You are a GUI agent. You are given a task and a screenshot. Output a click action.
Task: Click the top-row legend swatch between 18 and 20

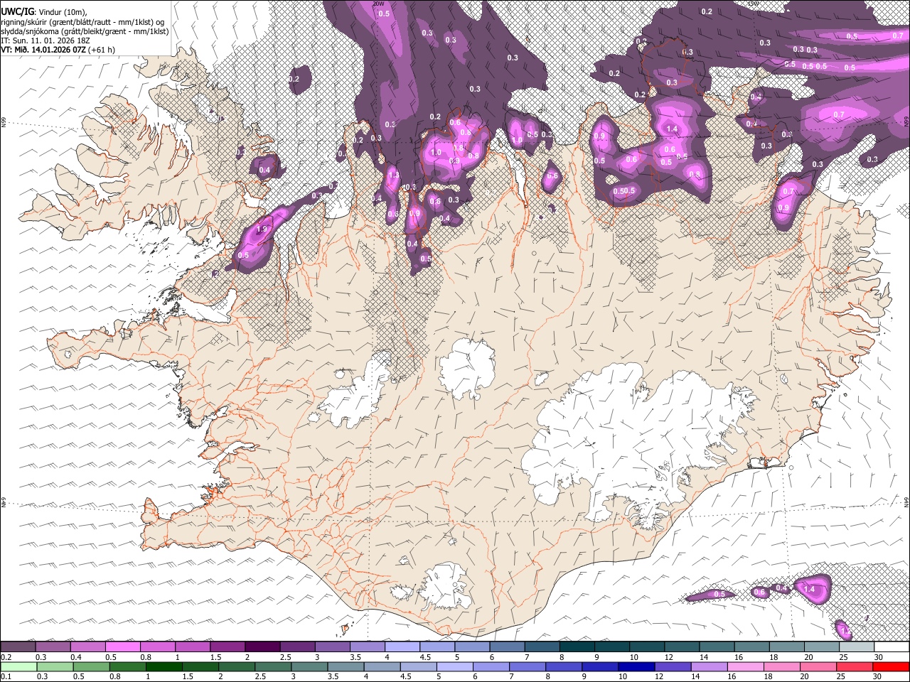(x=786, y=646)
